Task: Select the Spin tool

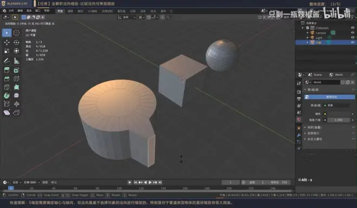Action: click(x=7, y=95)
